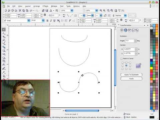Image resolution: width=160 pixels, height=120 pixels.
Task: Click the Cut scissors icon
Action: pyautogui.click(x=20, y=11)
